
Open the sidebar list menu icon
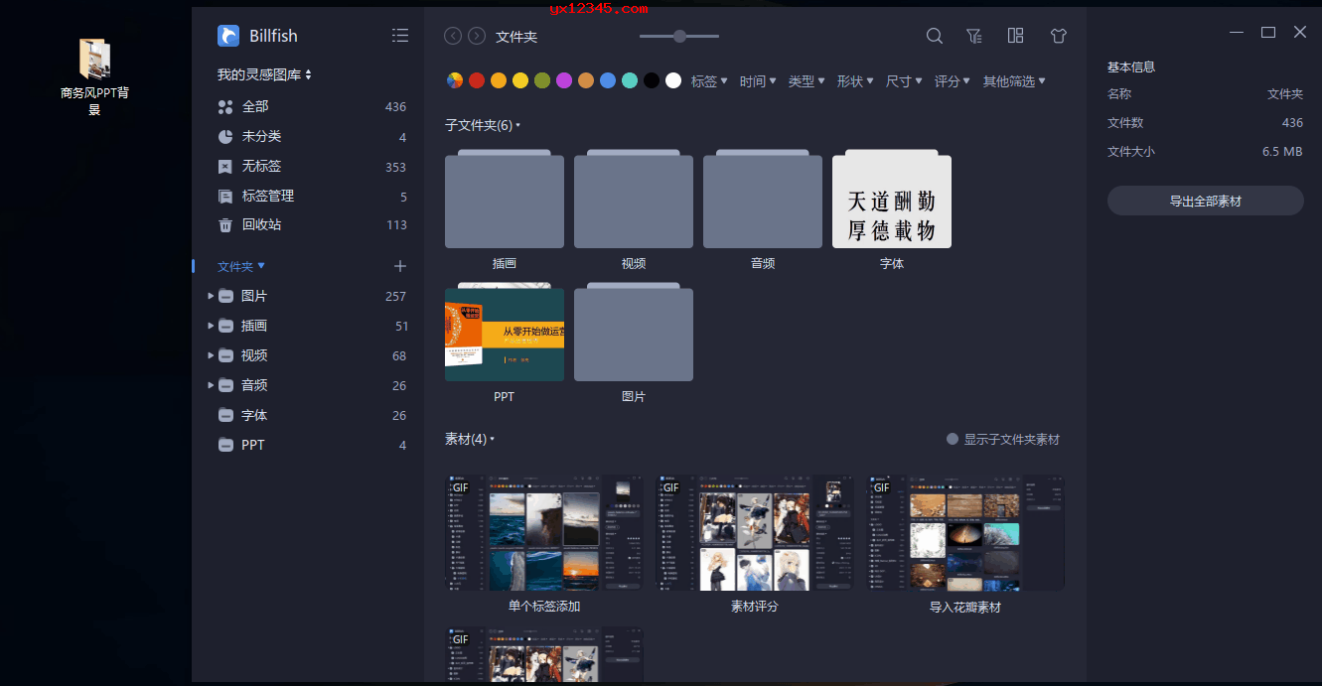(x=400, y=36)
